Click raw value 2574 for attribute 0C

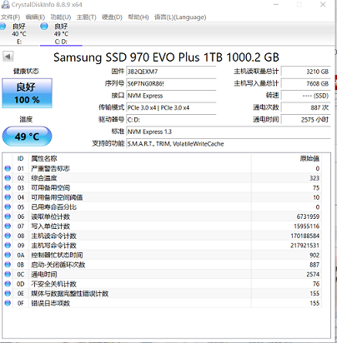313,274
